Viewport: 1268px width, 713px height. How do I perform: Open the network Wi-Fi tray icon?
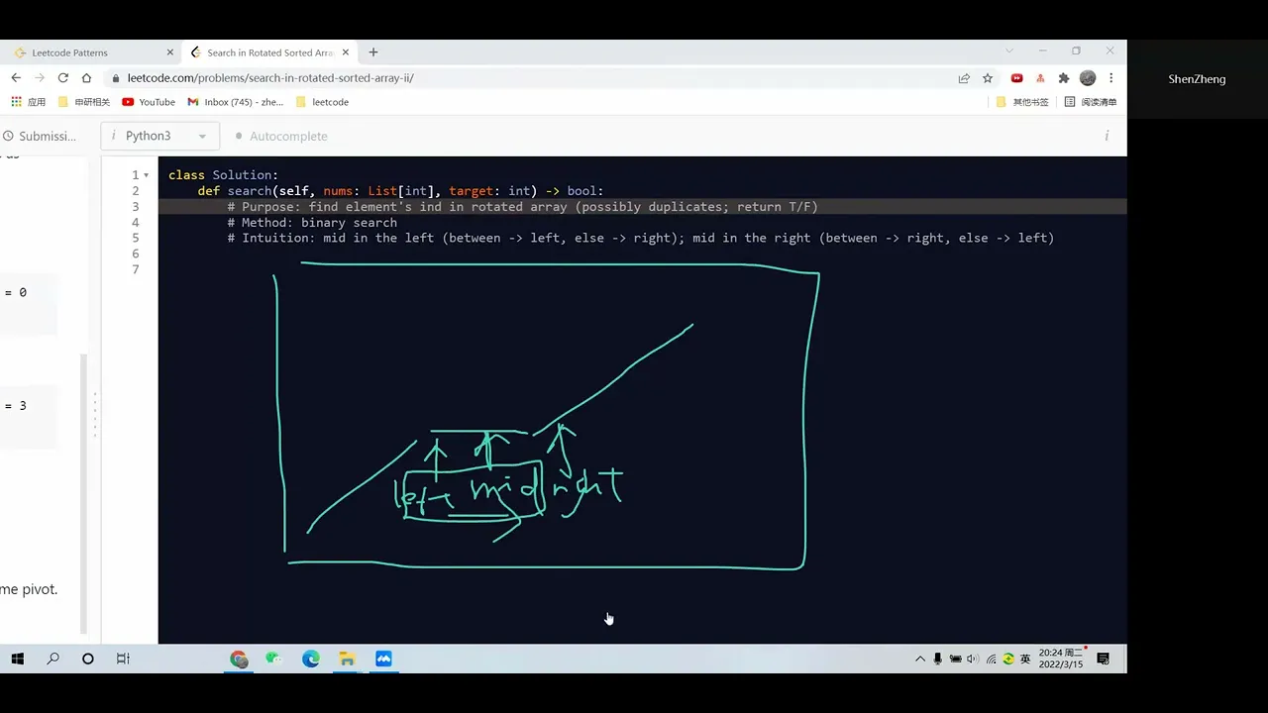pyautogui.click(x=991, y=659)
